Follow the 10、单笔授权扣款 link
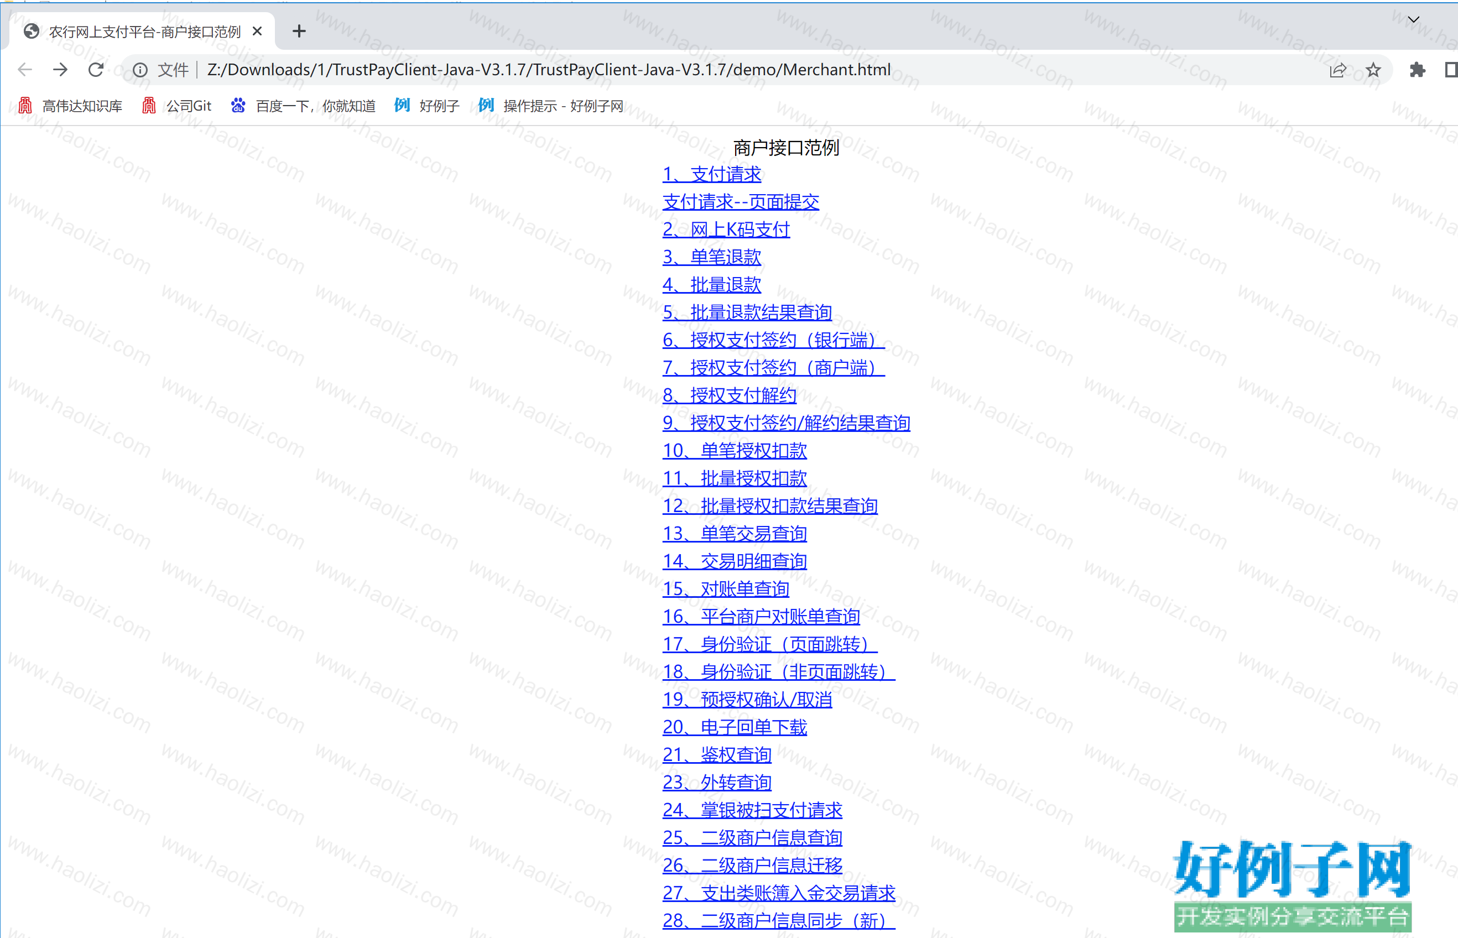Viewport: 1458px width, 938px height. click(735, 451)
